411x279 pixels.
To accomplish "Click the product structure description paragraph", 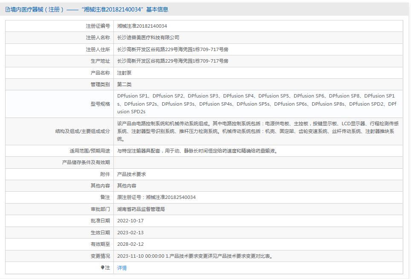I will pos(258,131).
